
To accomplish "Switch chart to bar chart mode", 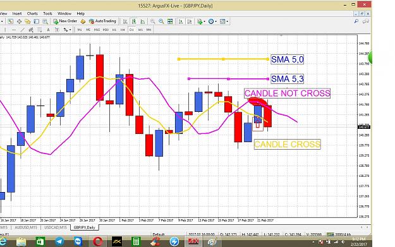I will [x=125, y=21].
